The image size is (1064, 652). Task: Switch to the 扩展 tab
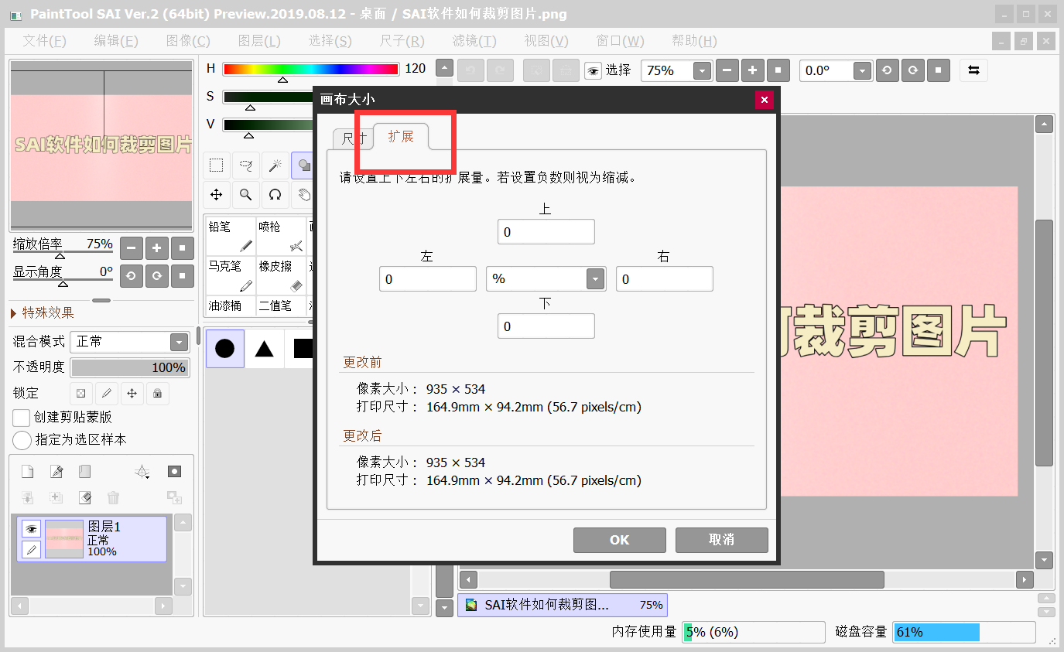[401, 137]
